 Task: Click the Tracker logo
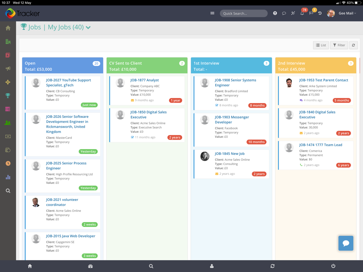pos(23,13)
